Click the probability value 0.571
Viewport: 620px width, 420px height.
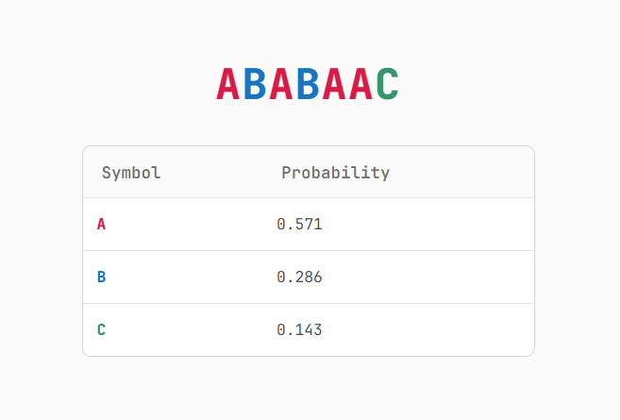point(299,225)
